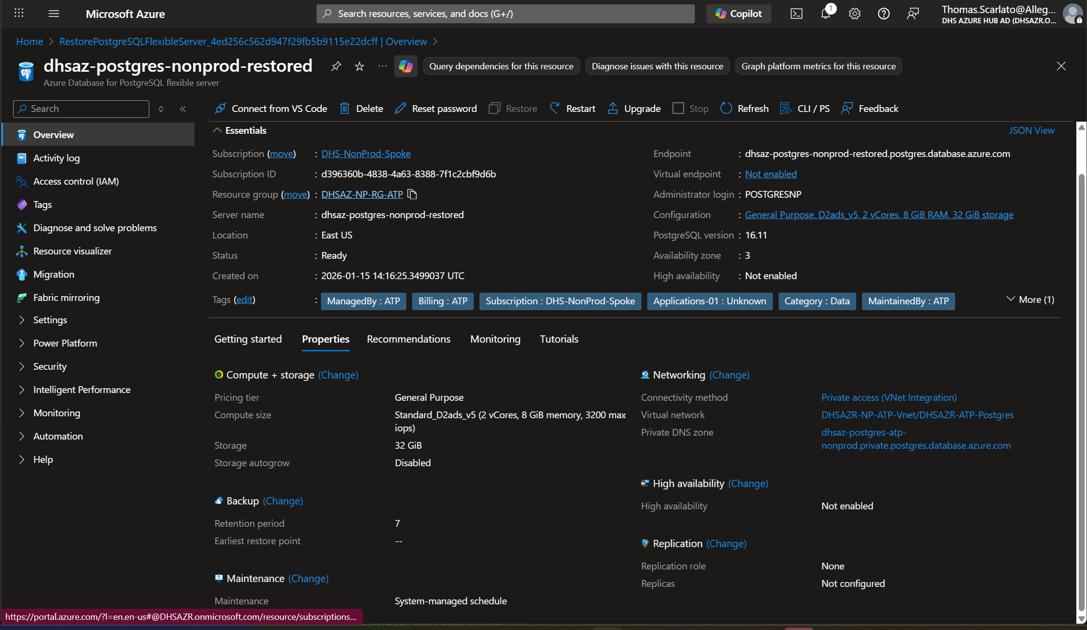
Task: Collapse the Essentials section
Action: coord(217,130)
